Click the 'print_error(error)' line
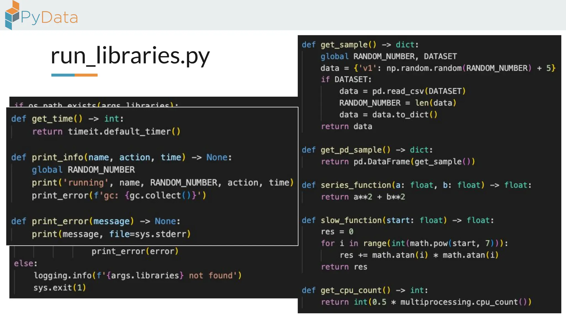Image resolution: width=566 pixels, height=318 pixels. coord(135,251)
